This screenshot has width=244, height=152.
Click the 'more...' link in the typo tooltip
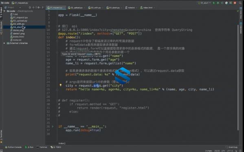pos(90,54)
